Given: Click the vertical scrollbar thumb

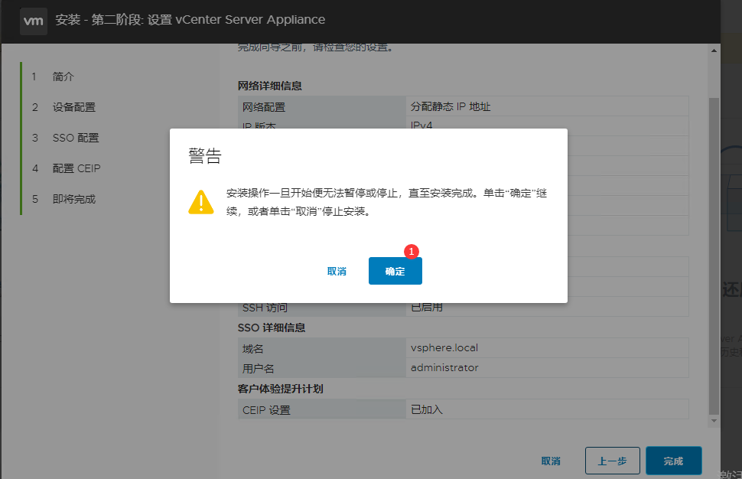Looking at the screenshot, I should pos(714,253).
